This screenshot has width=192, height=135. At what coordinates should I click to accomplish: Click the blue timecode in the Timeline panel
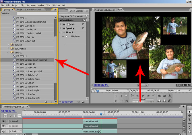(7, 111)
